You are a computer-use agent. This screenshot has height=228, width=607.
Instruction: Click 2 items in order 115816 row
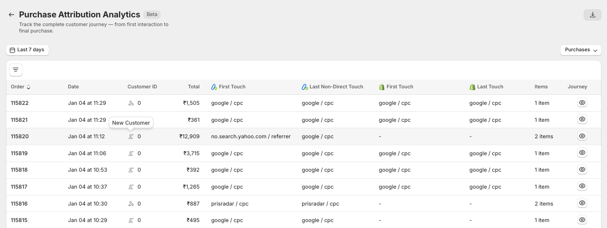pos(544,204)
